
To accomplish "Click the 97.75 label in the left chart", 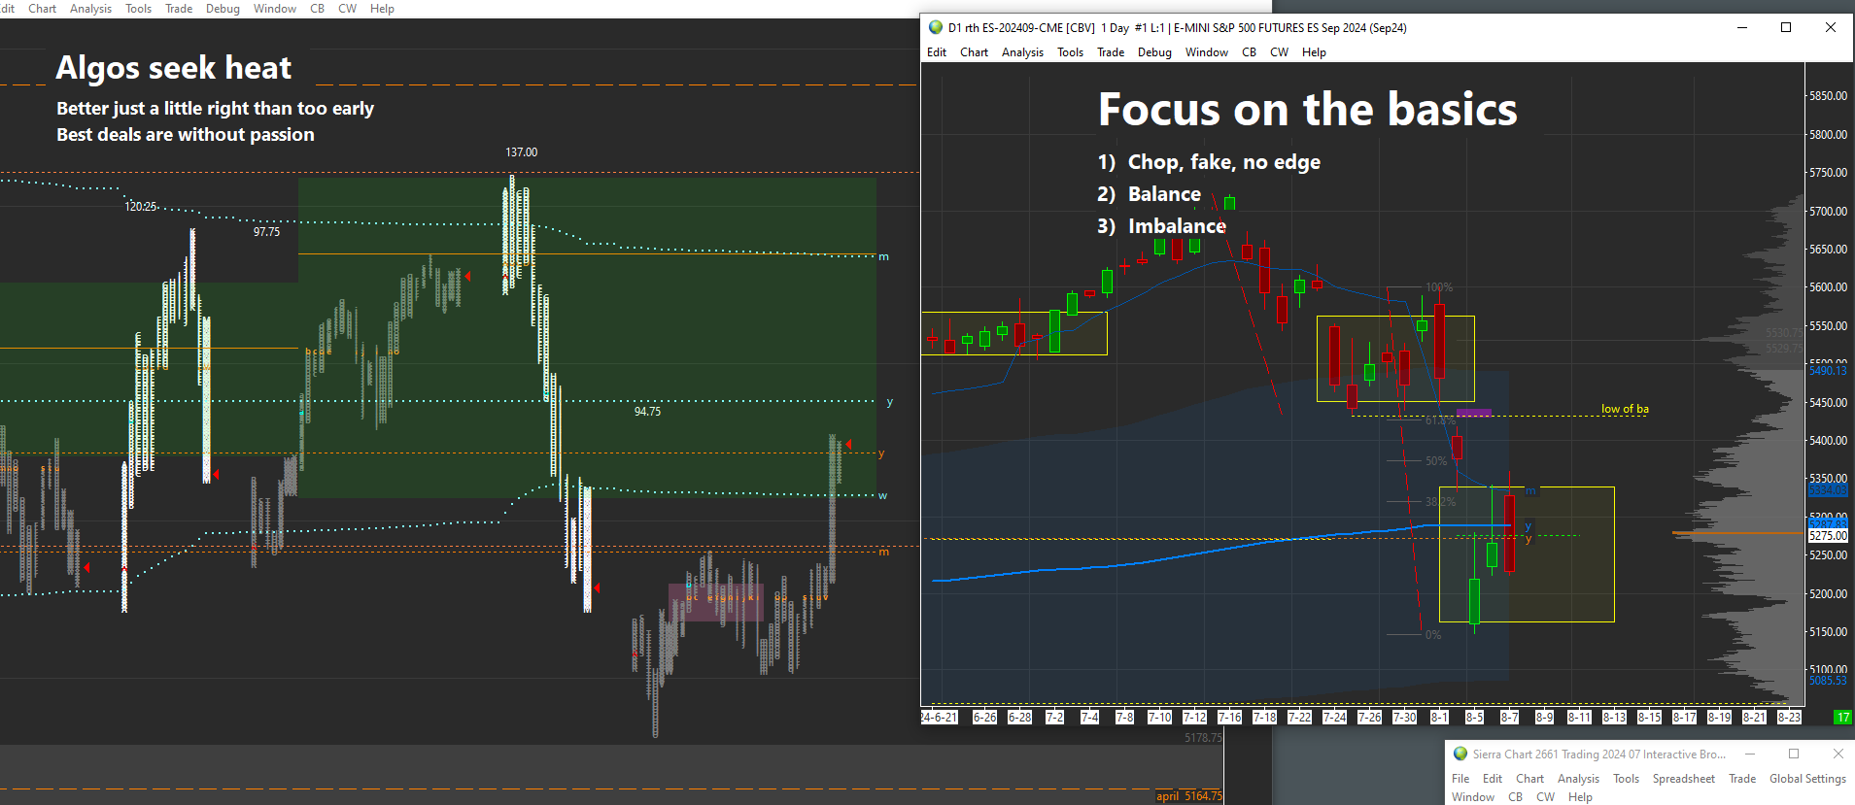I will [266, 232].
